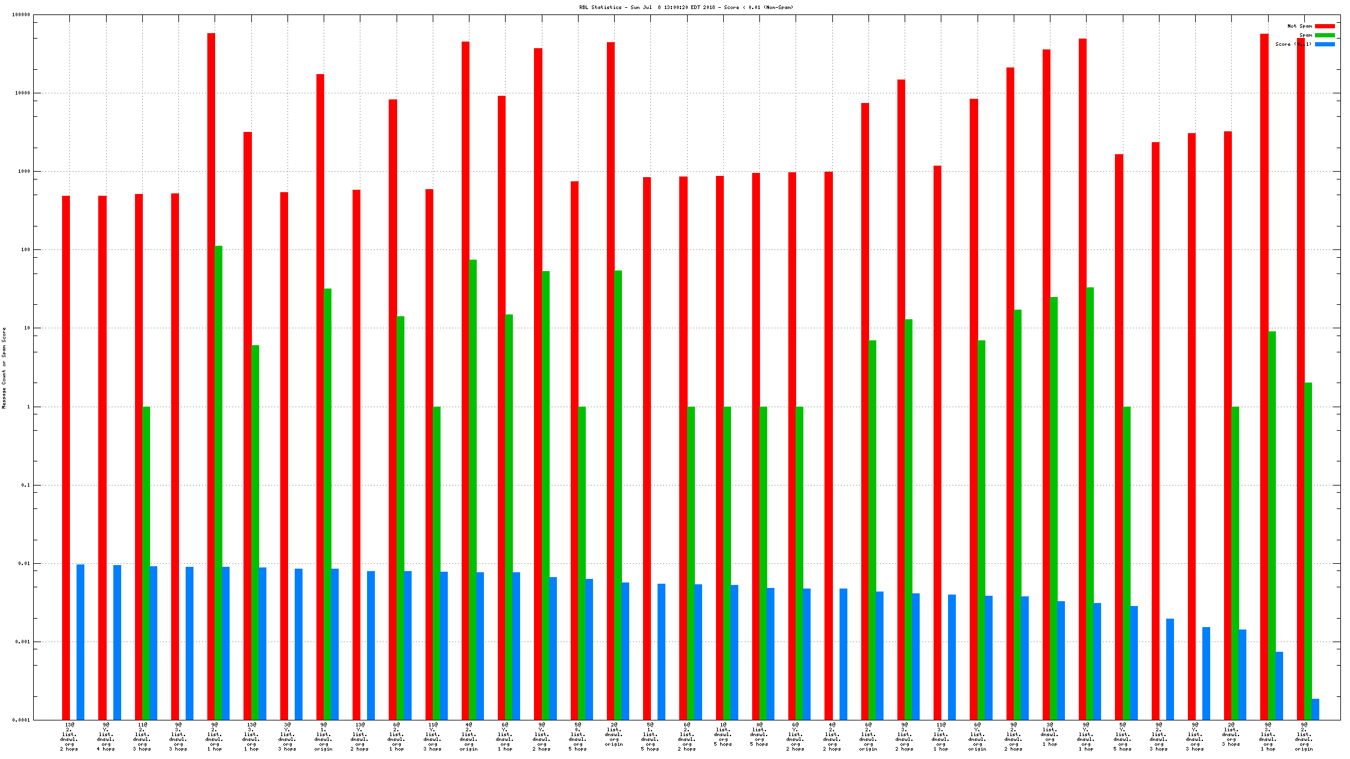Click the 100000 tick label on y-axis
Image resolution: width=1350 pixels, height=759 pixels.
[21, 15]
